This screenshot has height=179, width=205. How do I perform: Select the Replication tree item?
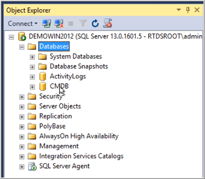56,116
